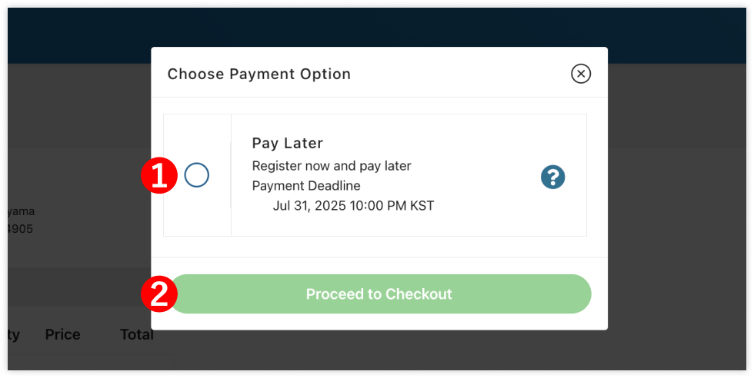Click the Register now and pay later text
Viewport: 754px width, 378px height.
tap(332, 166)
